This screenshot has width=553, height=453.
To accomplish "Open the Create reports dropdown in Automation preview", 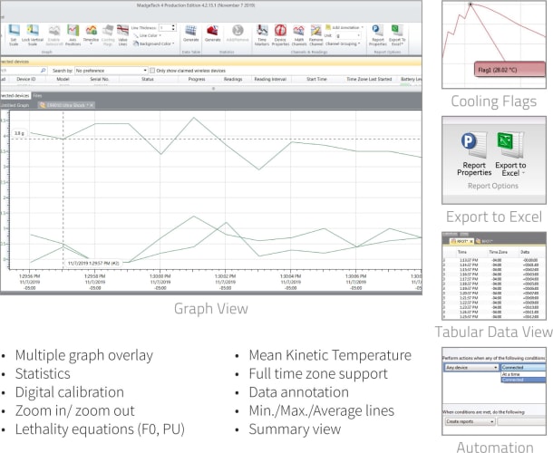I will [471, 421].
